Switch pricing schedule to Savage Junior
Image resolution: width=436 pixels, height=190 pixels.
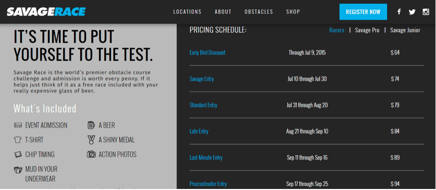tap(405, 30)
